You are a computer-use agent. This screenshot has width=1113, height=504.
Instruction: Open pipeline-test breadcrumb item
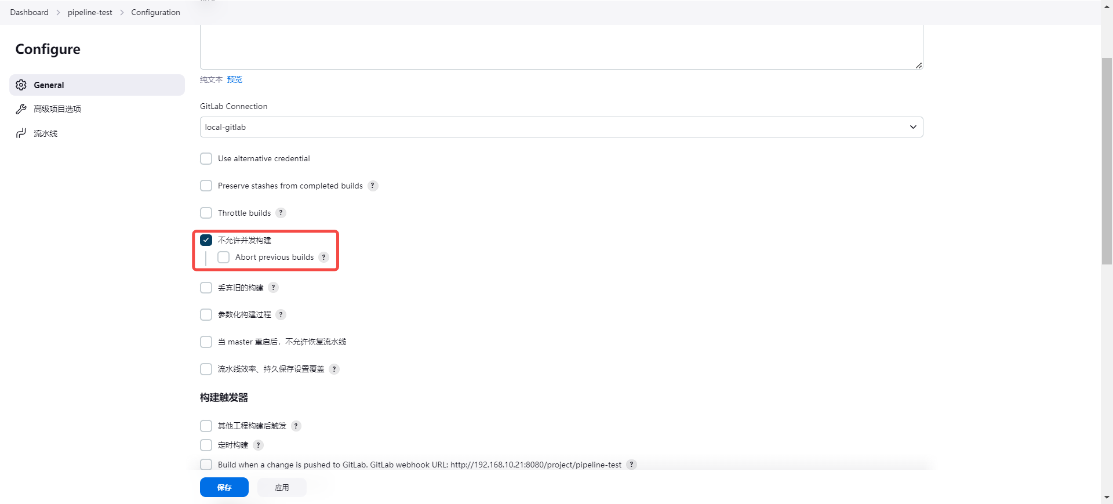pyautogui.click(x=90, y=12)
